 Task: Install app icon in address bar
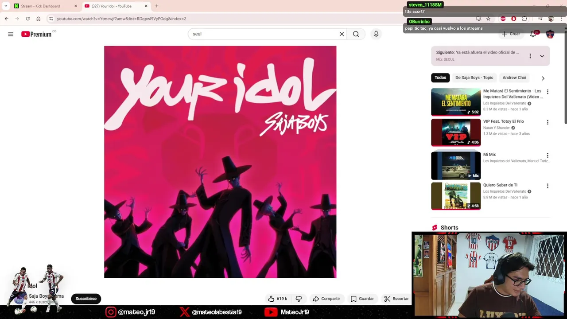[x=479, y=19]
